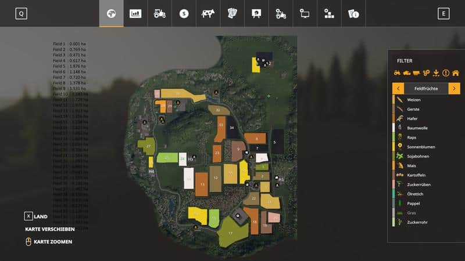Select the Feldfrüchte filter category label
This screenshot has height=261, width=465.
click(x=426, y=88)
